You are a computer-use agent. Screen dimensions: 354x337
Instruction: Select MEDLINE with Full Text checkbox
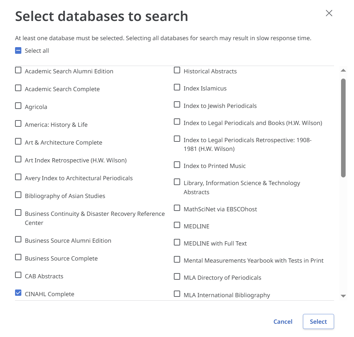pyautogui.click(x=177, y=243)
